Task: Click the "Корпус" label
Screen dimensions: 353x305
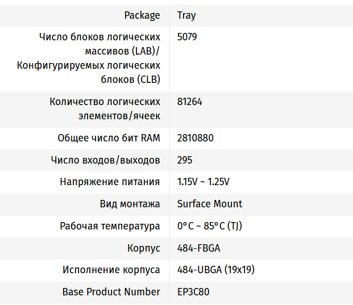Action: pyautogui.click(x=144, y=248)
